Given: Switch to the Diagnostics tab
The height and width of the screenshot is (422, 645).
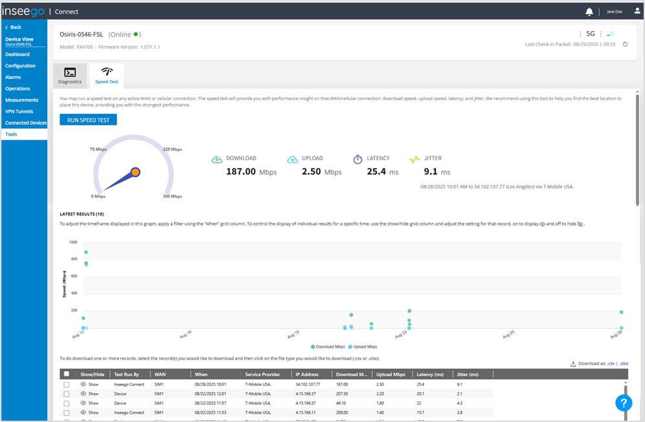Looking at the screenshot, I should 70,75.
